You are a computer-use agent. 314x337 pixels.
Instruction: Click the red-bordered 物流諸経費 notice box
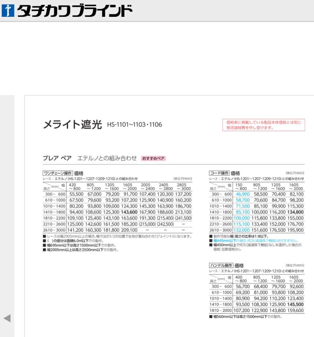pyautogui.click(x=263, y=125)
